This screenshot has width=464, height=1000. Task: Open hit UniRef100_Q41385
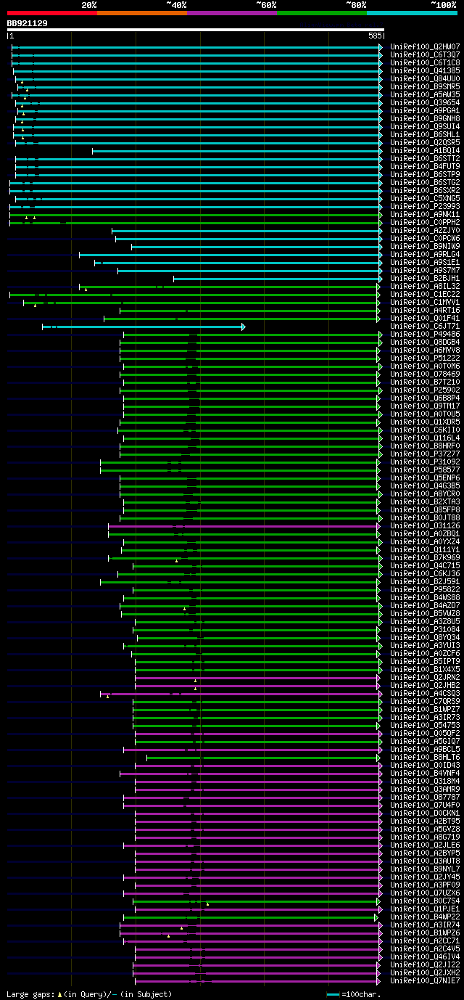tap(425, 70)
